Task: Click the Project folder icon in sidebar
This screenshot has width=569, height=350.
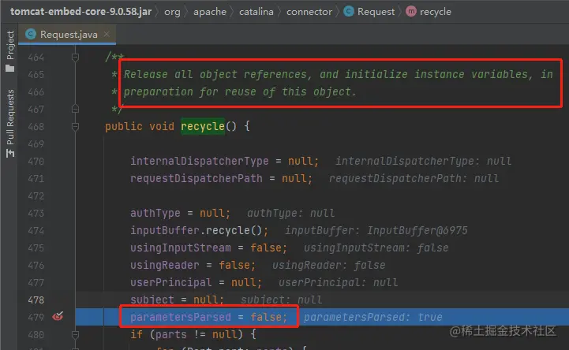Action: [10, 68]
